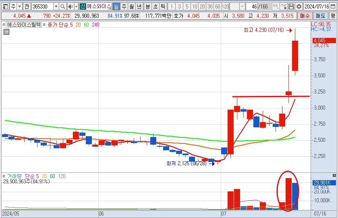Click the 매도 sell button

tap(321, 16)
